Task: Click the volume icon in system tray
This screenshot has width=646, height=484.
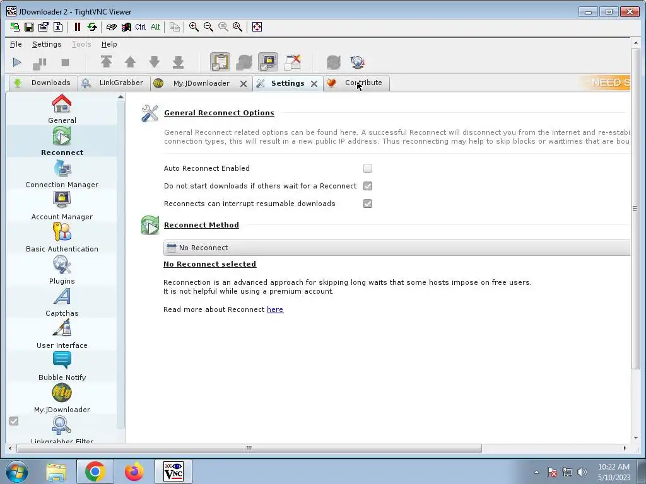Action: click(582, 471)
